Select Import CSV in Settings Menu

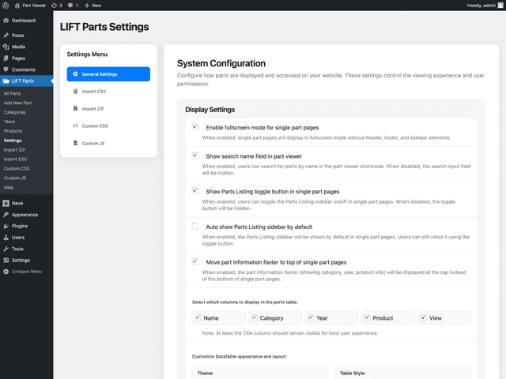[x=108, y=92]
